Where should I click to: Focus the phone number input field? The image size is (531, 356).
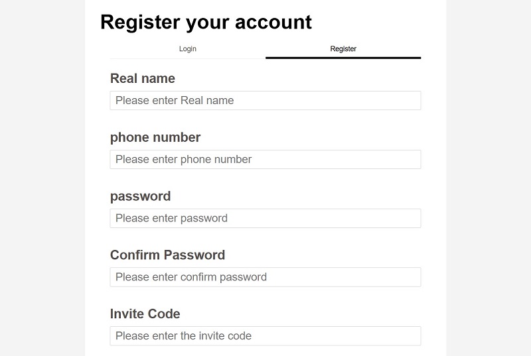(265, 159)
